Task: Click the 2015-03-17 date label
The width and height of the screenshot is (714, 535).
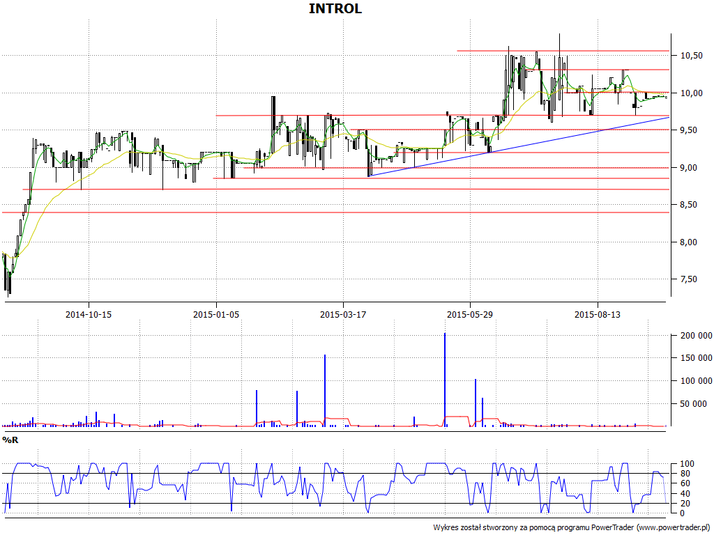Action: [343, 314]
